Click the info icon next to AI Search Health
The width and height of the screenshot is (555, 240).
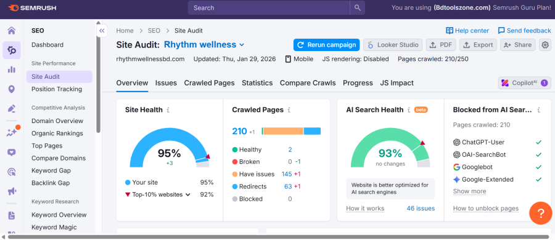pos(409,110)
